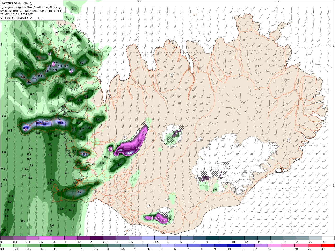Click the 'UWC/IG' heading in the title box
Screen dimensions: 335x251
pyautogui.click(x=6, y=3)
